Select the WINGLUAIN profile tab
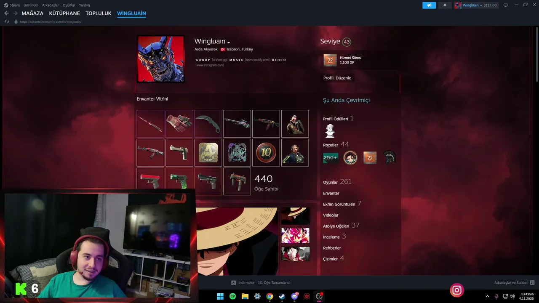Screen dimensions: 539x303 (131, 13)
